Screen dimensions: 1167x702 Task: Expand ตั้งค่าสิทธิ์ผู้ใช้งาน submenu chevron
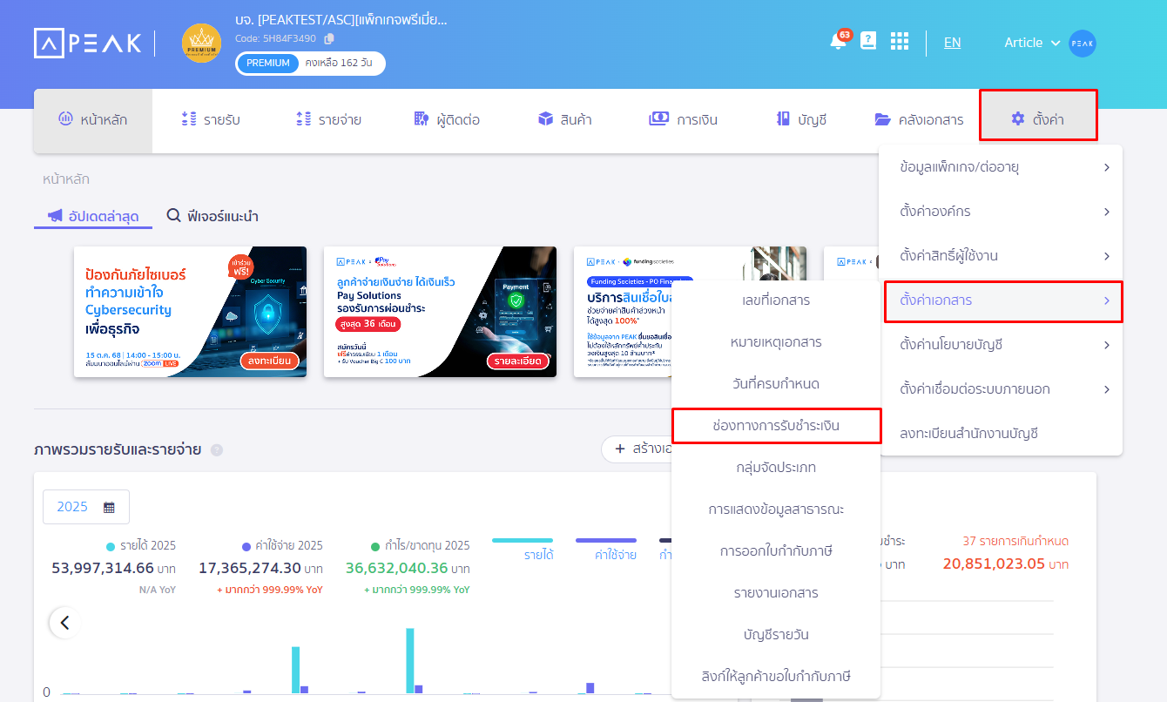[x=1108, y=256]
